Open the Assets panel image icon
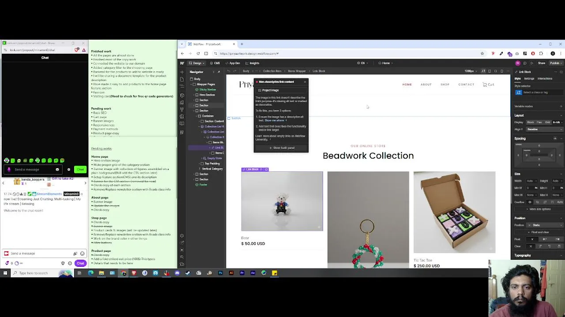The image size is (565, 317). 182,116
